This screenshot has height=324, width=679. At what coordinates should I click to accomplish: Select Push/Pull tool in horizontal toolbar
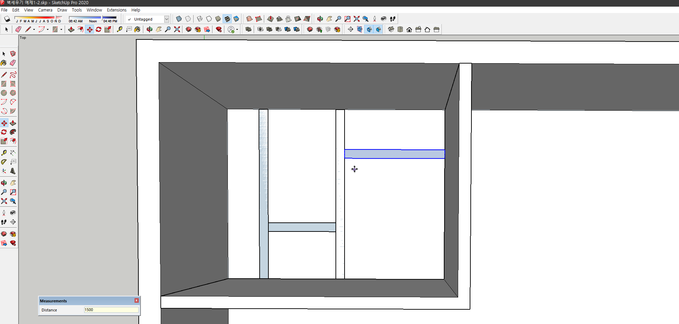coord(71,29)
